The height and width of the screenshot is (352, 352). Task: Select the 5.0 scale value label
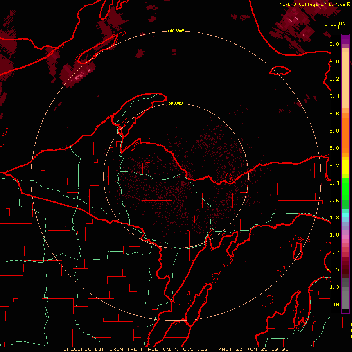point(334,148)
